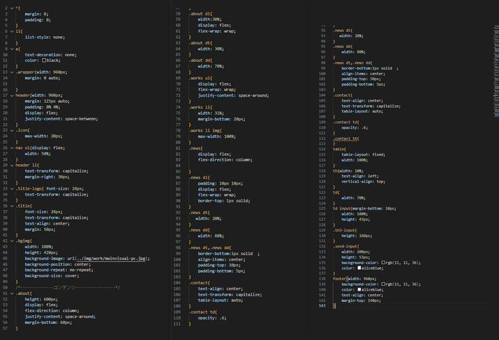Click the '.th3-input{' selector

[x=345, y=230]
